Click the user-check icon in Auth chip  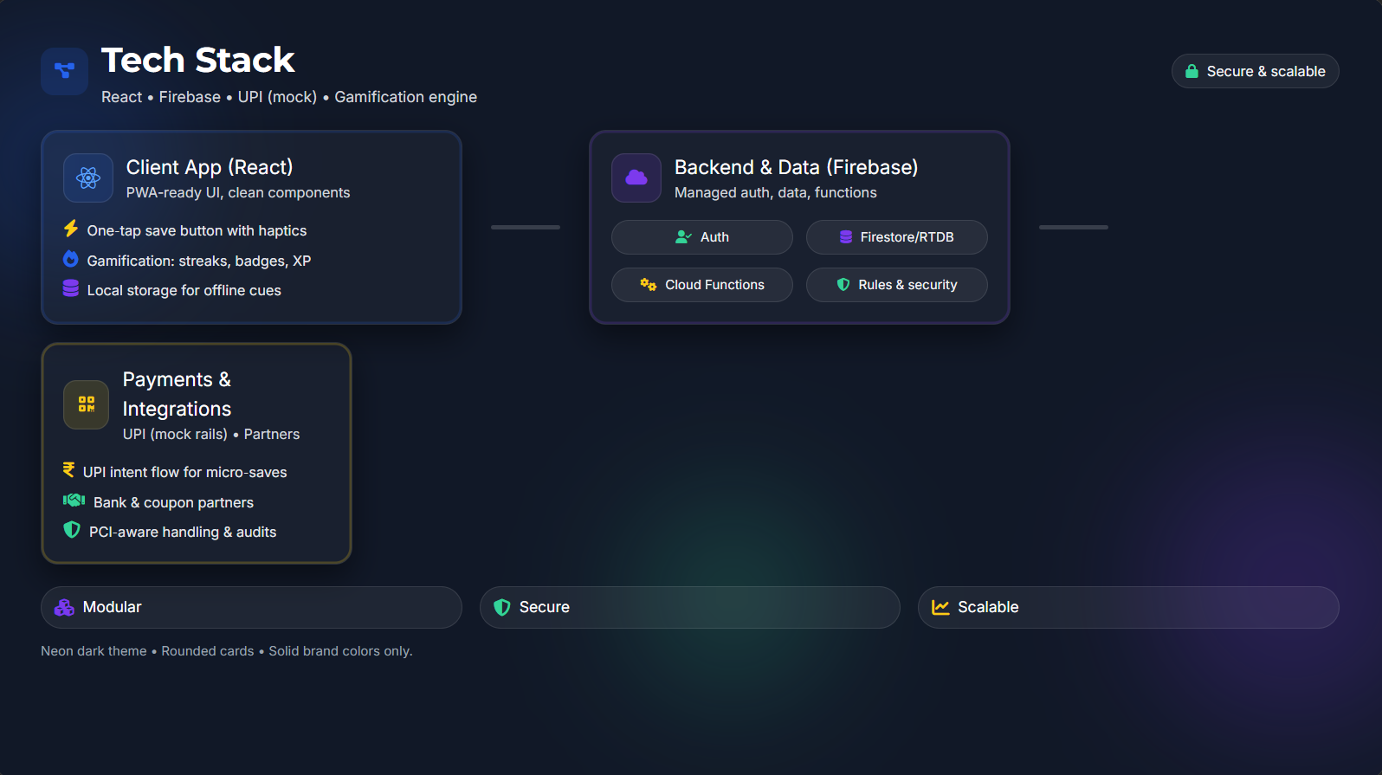[x=683, y=236]
